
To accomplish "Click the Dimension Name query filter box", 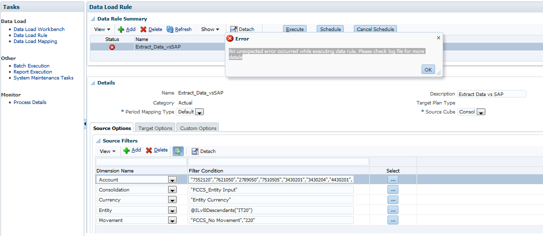I will pyautogui.click(x=142, y=162).
